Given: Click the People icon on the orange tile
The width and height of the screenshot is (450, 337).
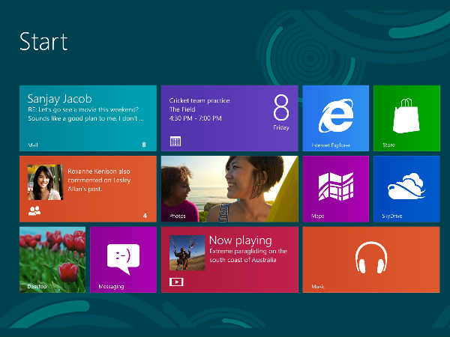Looking at the screenshot, I should [34, 211].
